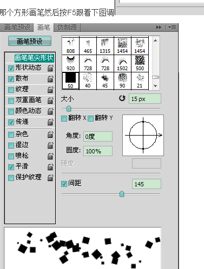Select the scatter brush tip 21

[x=140, y=81]
